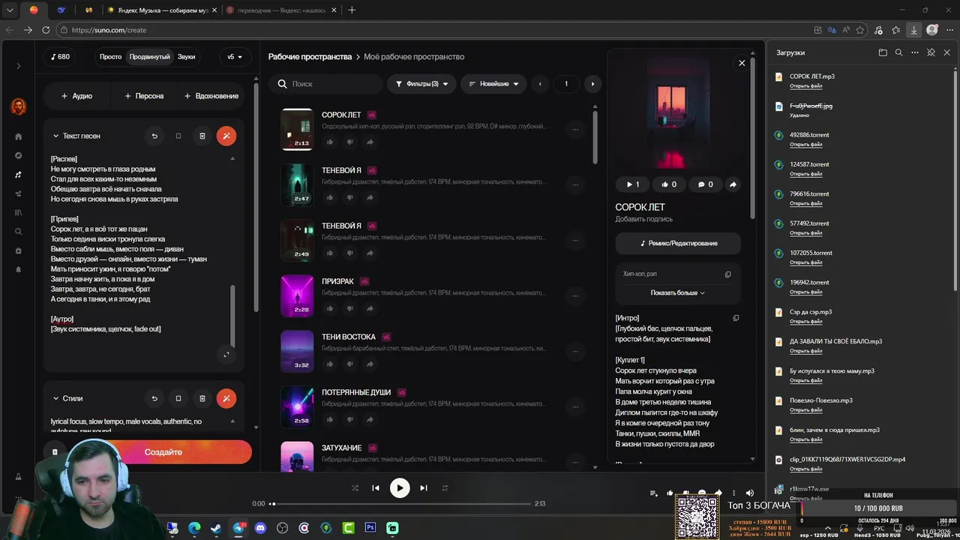The height and width of the screenshot is (540, 960).
Task: Close the СОРОК ЛЕТ details panel
Action: [742, 63]
